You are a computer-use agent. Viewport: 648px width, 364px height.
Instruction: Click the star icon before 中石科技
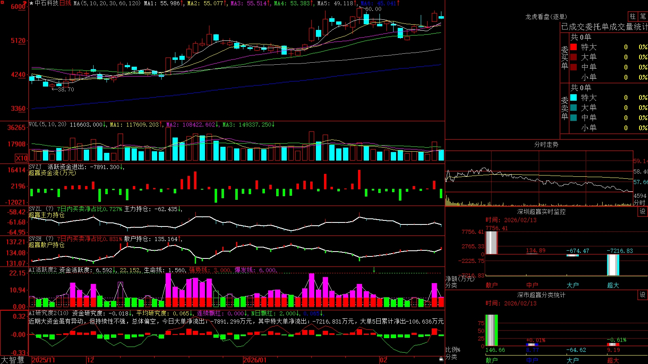pos(32,3)
